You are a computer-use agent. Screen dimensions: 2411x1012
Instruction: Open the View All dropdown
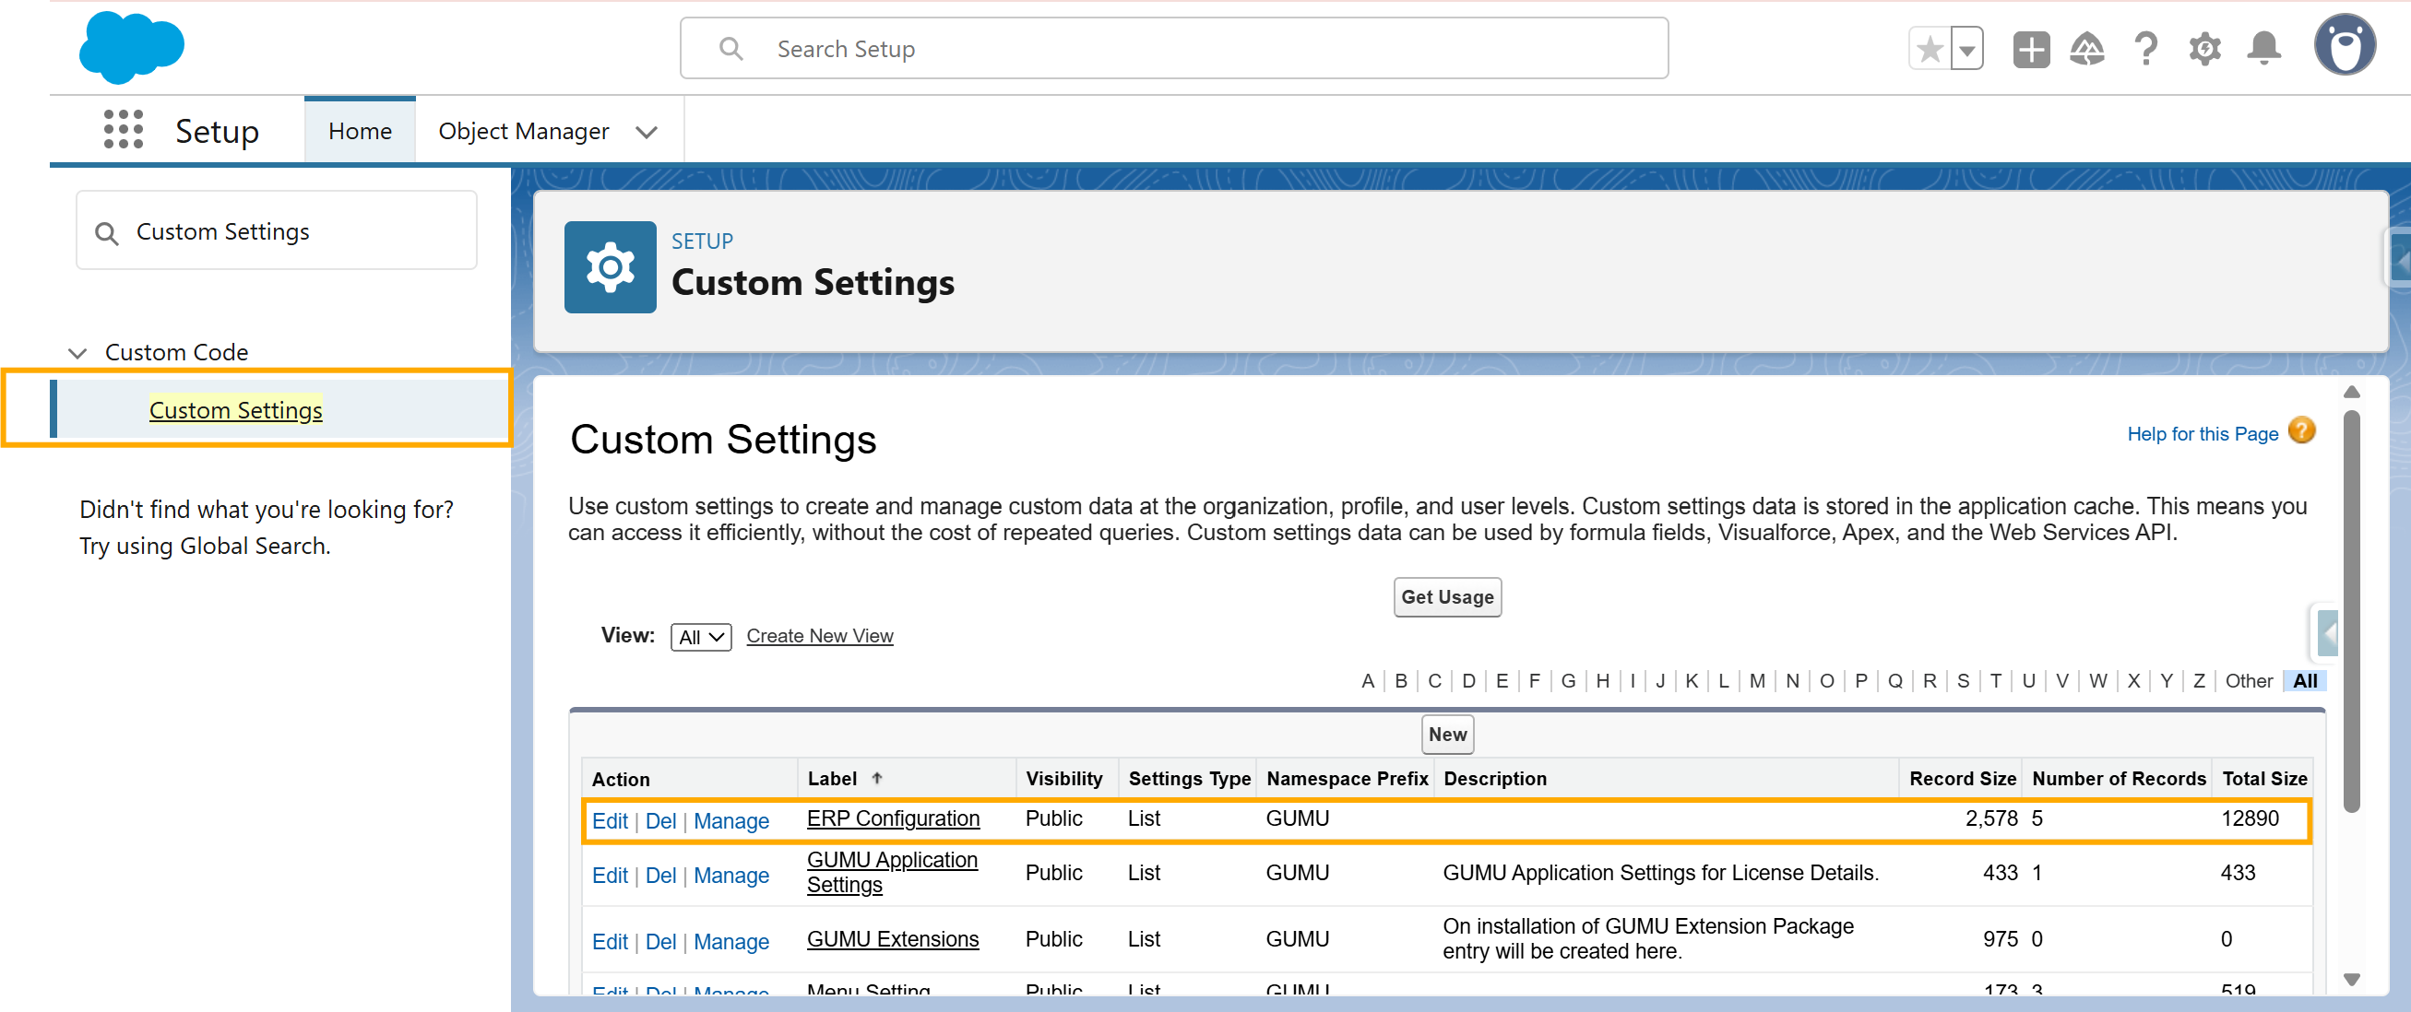point(700,637)
